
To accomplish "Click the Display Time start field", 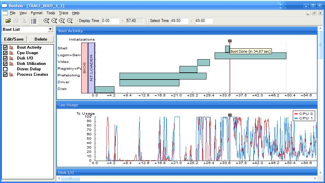I will click(110, 21).
